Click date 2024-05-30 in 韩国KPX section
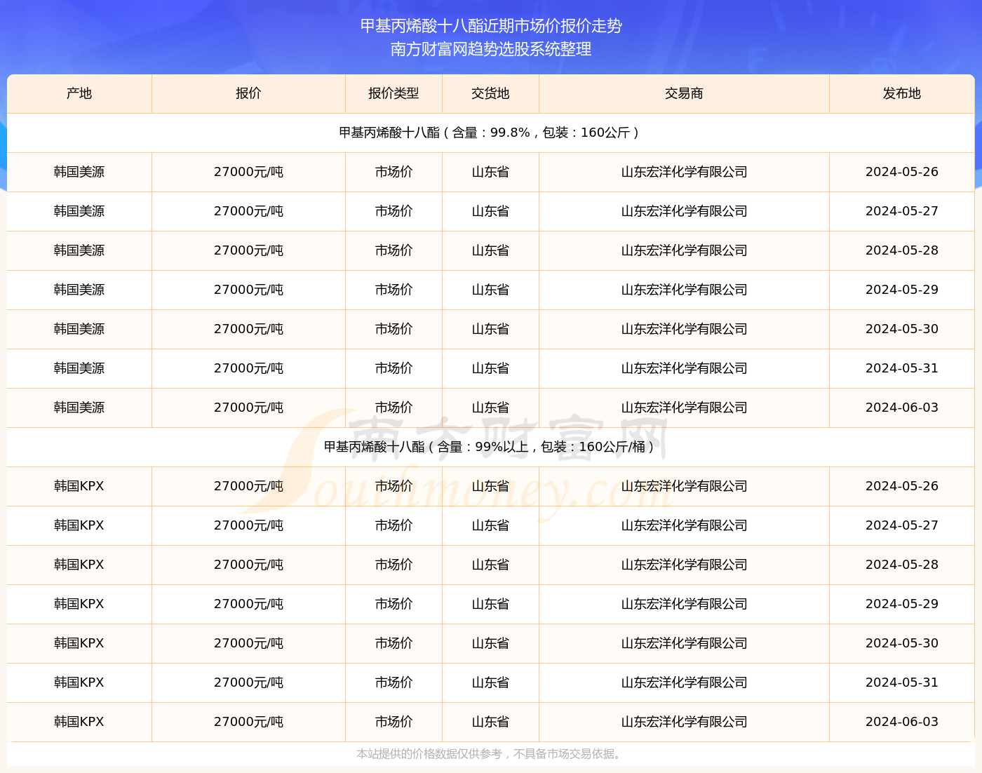 [902, 643]
